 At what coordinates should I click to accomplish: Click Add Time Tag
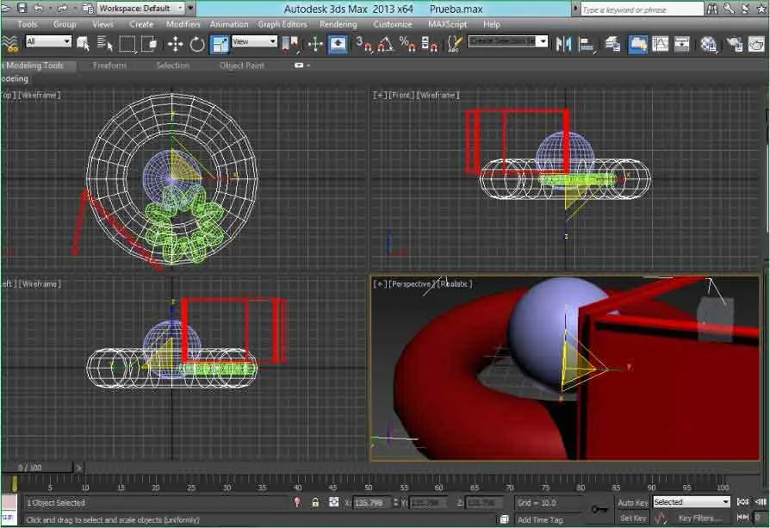point(540,519)
